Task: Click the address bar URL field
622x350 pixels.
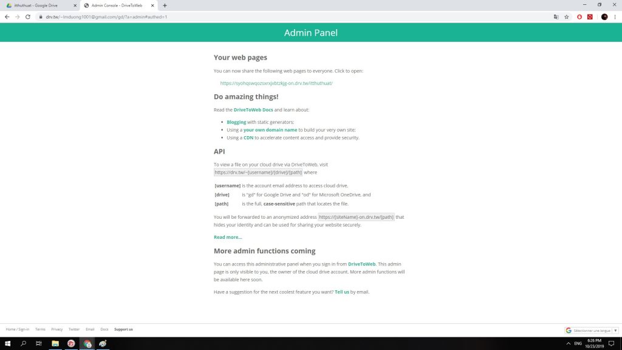Action: pos(293,16)
